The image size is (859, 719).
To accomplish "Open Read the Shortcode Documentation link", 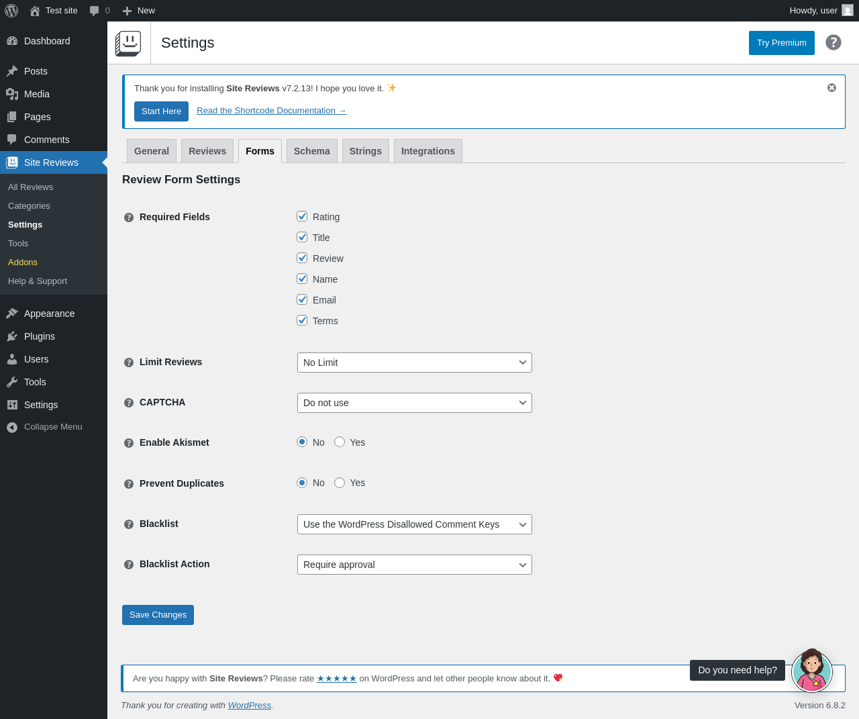I will [x=271, y=111].
